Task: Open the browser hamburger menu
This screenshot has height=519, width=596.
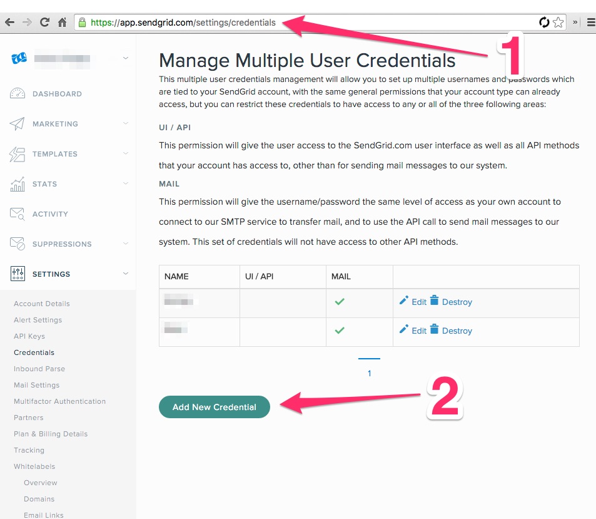Action: [x=591, y=23]
